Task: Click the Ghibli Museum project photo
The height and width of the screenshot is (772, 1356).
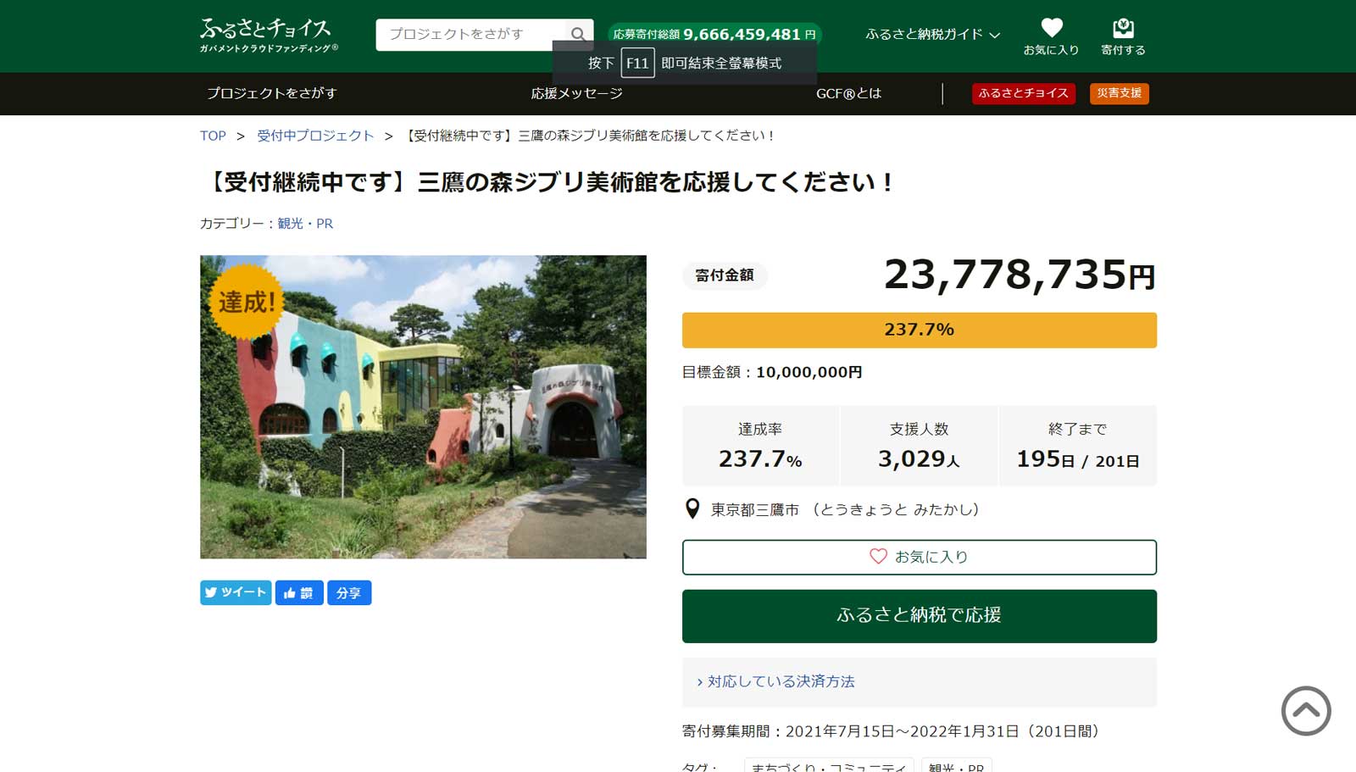Action: (423, 407)
